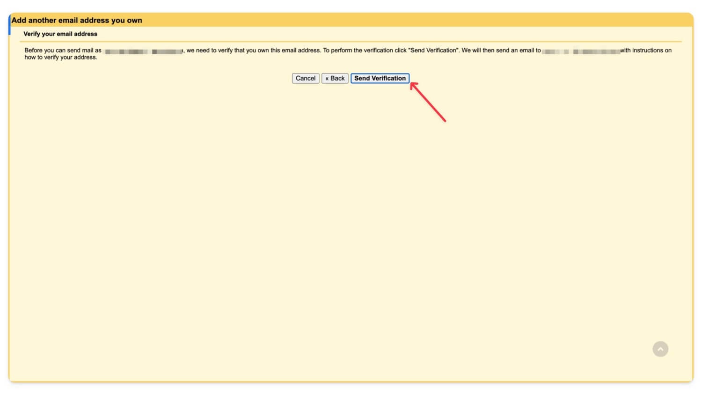Click "we need to verify that you own" text
Image resolution: width=702 pixels, height=395 pixels.
pyautogui.click(x=227, y=50)
